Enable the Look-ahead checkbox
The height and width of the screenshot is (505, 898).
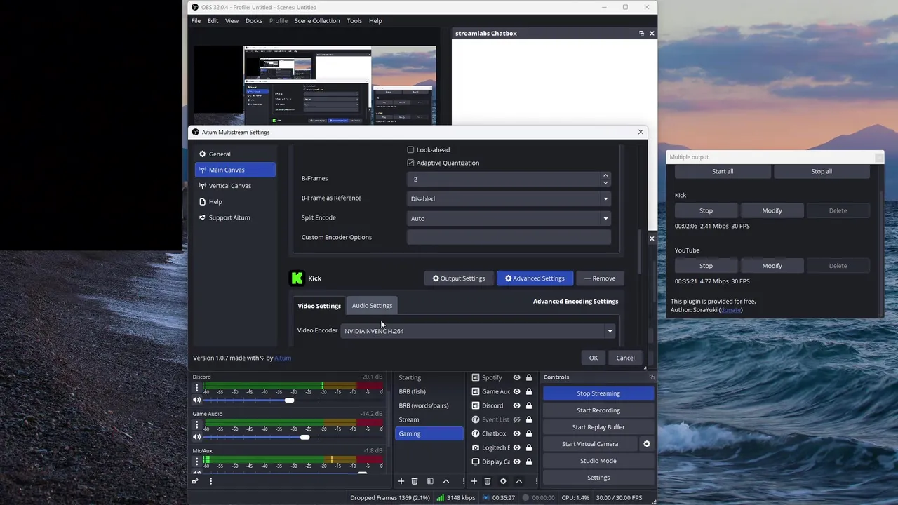410,149
